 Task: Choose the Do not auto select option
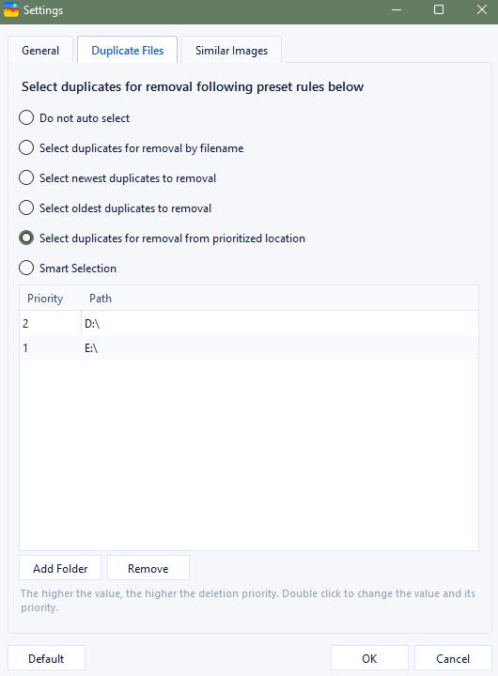tap(26, 117)
